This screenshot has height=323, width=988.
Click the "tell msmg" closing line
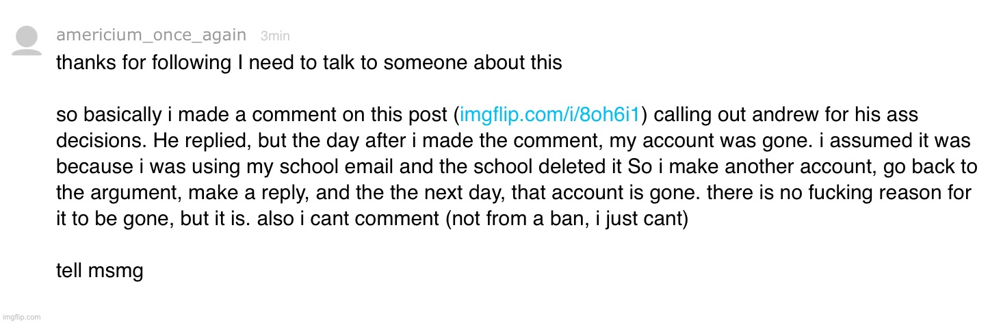[99, 271]
